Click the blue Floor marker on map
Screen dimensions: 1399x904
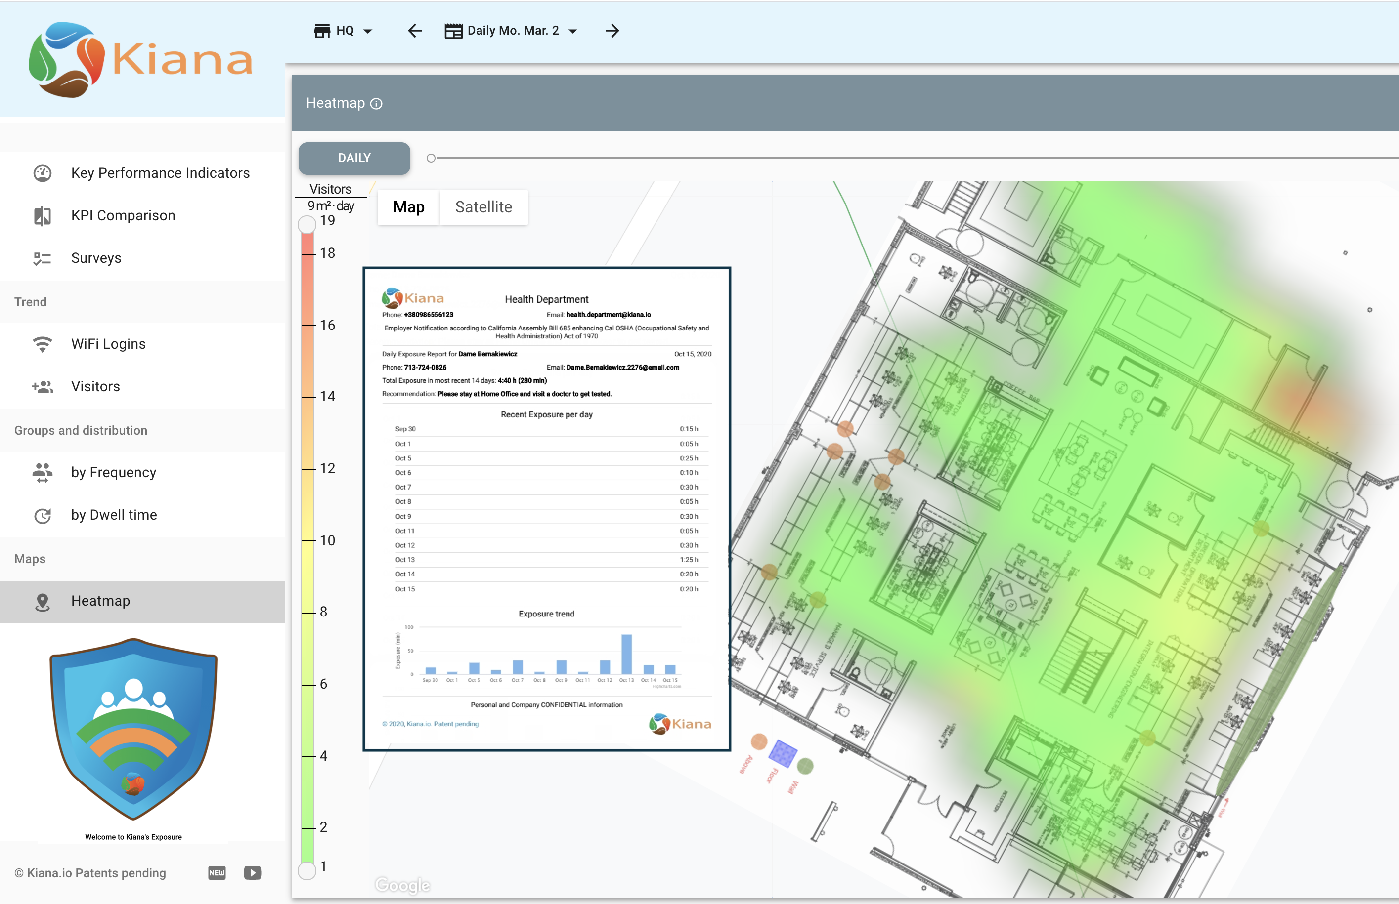[784, 753]
